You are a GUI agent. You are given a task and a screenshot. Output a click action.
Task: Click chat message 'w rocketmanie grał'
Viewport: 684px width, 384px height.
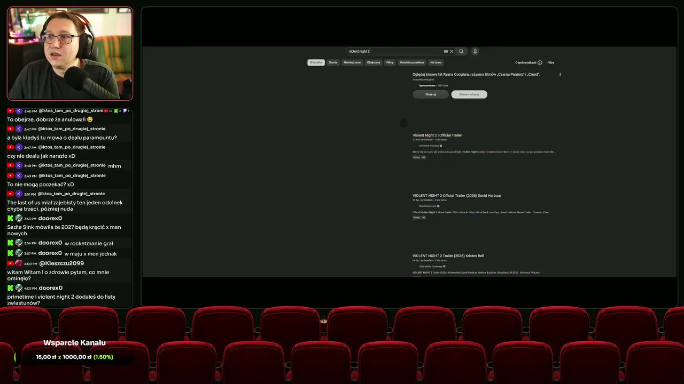89,243
